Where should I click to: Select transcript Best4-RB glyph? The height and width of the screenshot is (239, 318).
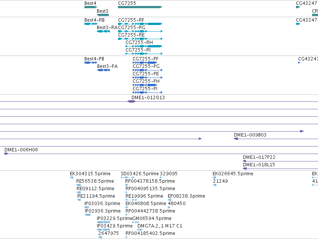tap(91, 24)
